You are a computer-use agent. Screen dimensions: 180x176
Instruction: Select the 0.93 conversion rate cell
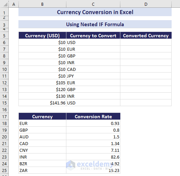(x=93, y=123)
